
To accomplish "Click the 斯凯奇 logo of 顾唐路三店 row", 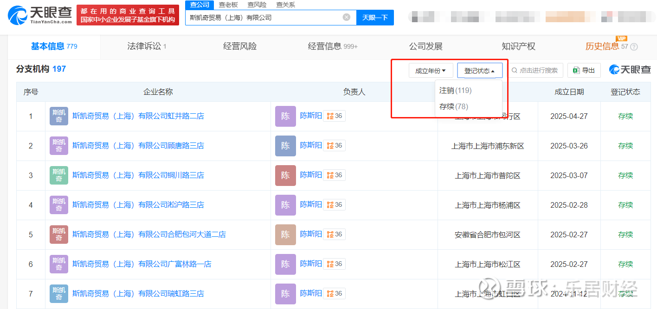I will click(x=59, y=146).
